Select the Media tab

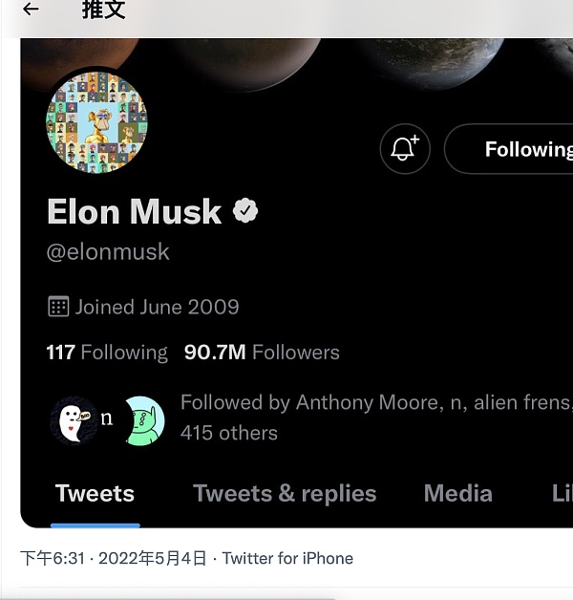457,494
